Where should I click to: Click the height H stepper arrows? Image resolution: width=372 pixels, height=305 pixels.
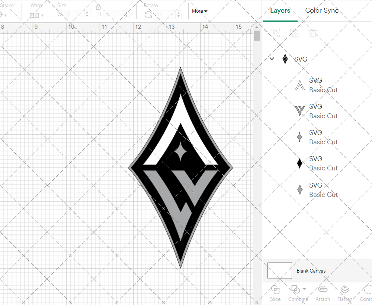pyautogui.click(x=126, y=15)
